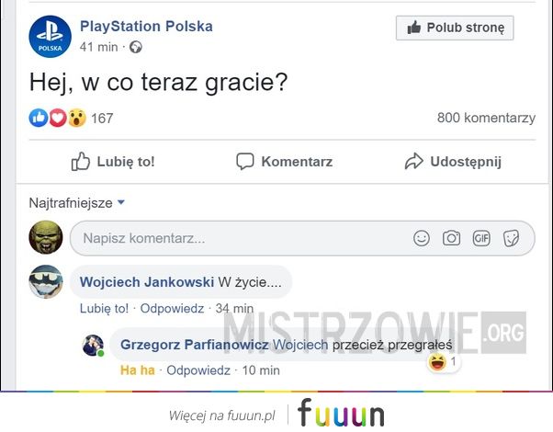Open the GIF picker icon
This screenshot has width=553, height=432.
point(481,238)
